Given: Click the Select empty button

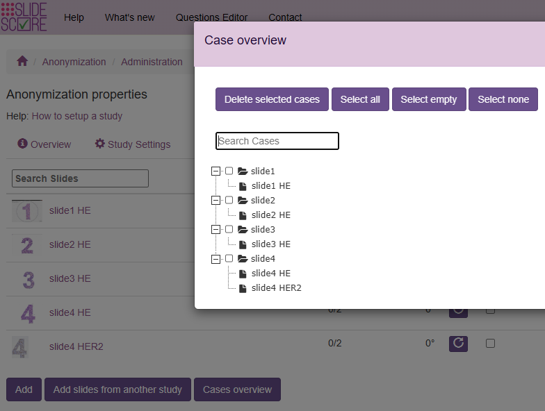Looking at the screenshot, I should click(429, 99).
